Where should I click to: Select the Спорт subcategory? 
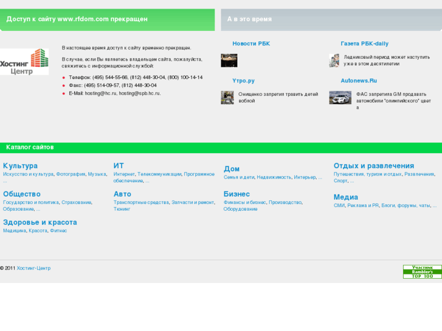point(340,181)
